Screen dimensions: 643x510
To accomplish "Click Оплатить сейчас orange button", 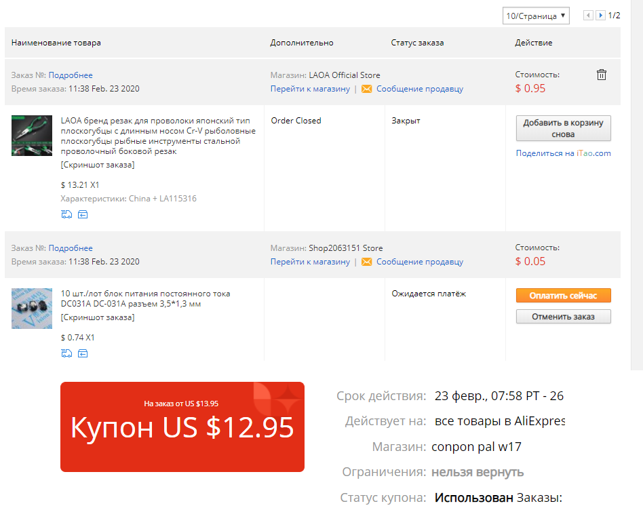I will click(x=563, y=296).
